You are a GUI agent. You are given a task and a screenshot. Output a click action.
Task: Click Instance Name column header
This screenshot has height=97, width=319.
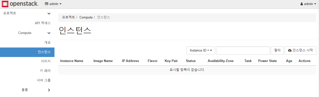[x=72, y=61]
